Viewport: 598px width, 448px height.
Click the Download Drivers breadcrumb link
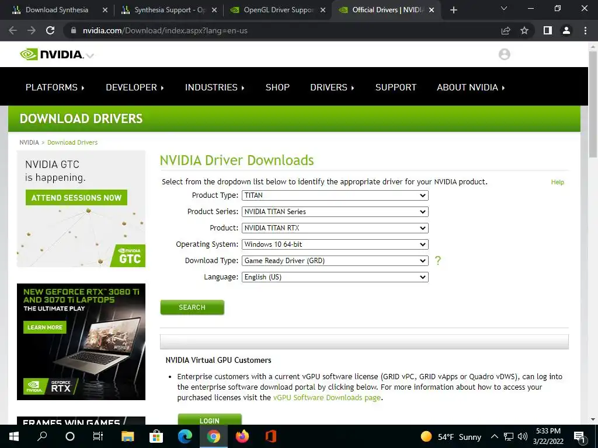tap(72, 142)
